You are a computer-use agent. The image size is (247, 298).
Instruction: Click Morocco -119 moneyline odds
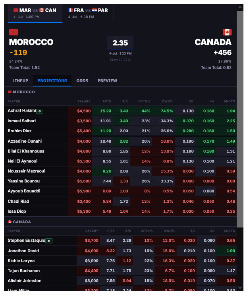(18, 53)
